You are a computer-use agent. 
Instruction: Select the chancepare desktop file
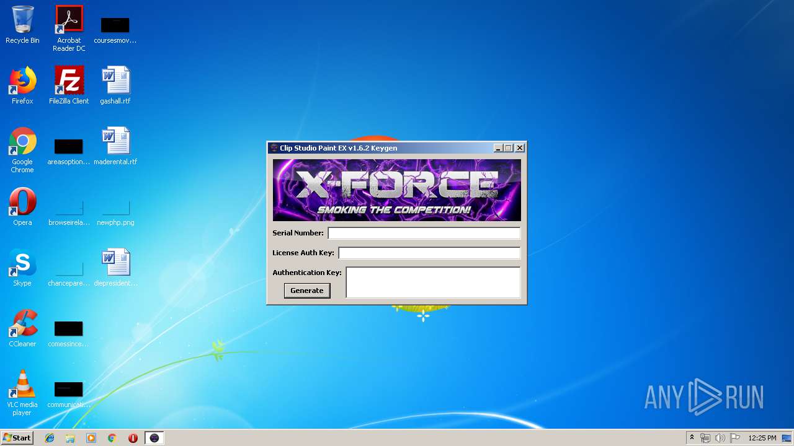tap(69, 274)
